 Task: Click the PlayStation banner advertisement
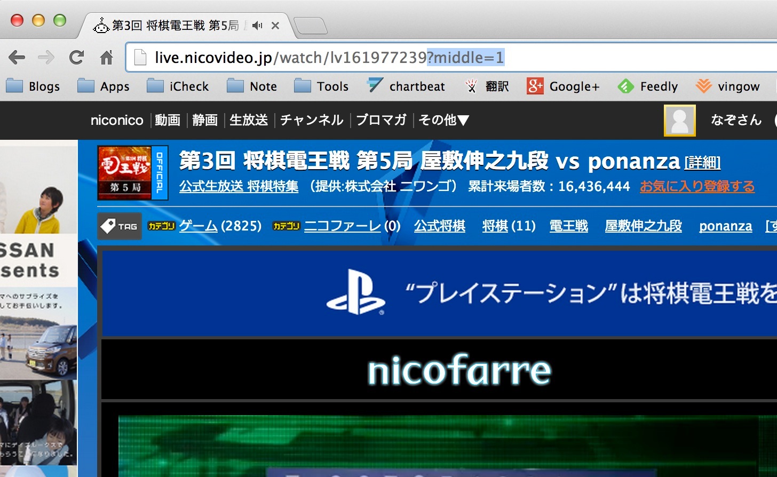point(440,293)
